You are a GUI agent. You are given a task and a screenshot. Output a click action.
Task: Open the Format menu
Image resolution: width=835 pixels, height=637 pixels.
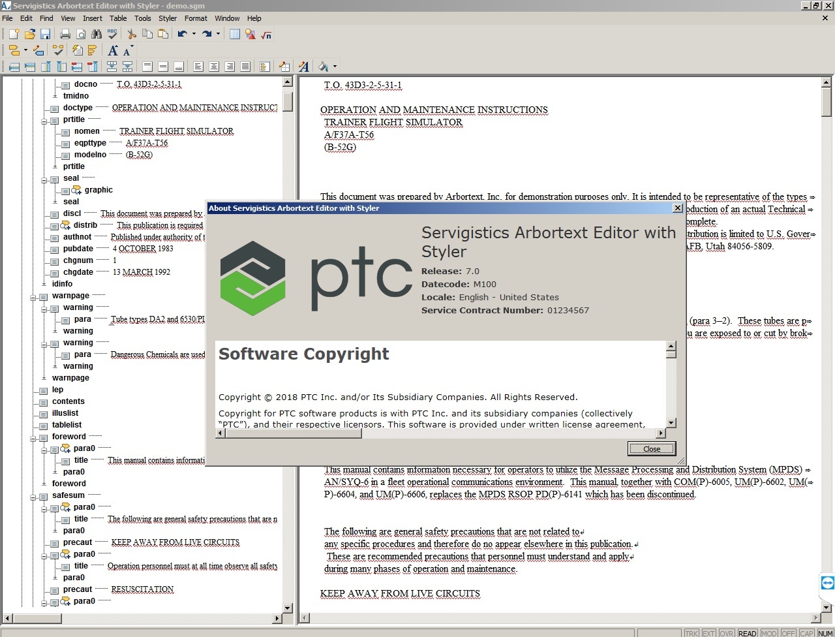coord(196,18)
